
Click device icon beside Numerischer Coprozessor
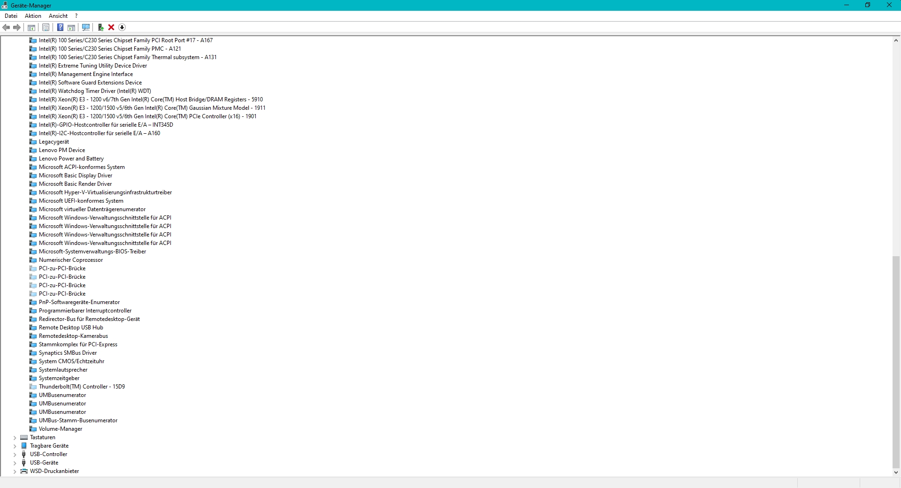[x=33, y=260]
